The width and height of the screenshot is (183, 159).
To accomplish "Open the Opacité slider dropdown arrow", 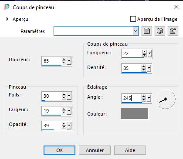I will [69, 125].
